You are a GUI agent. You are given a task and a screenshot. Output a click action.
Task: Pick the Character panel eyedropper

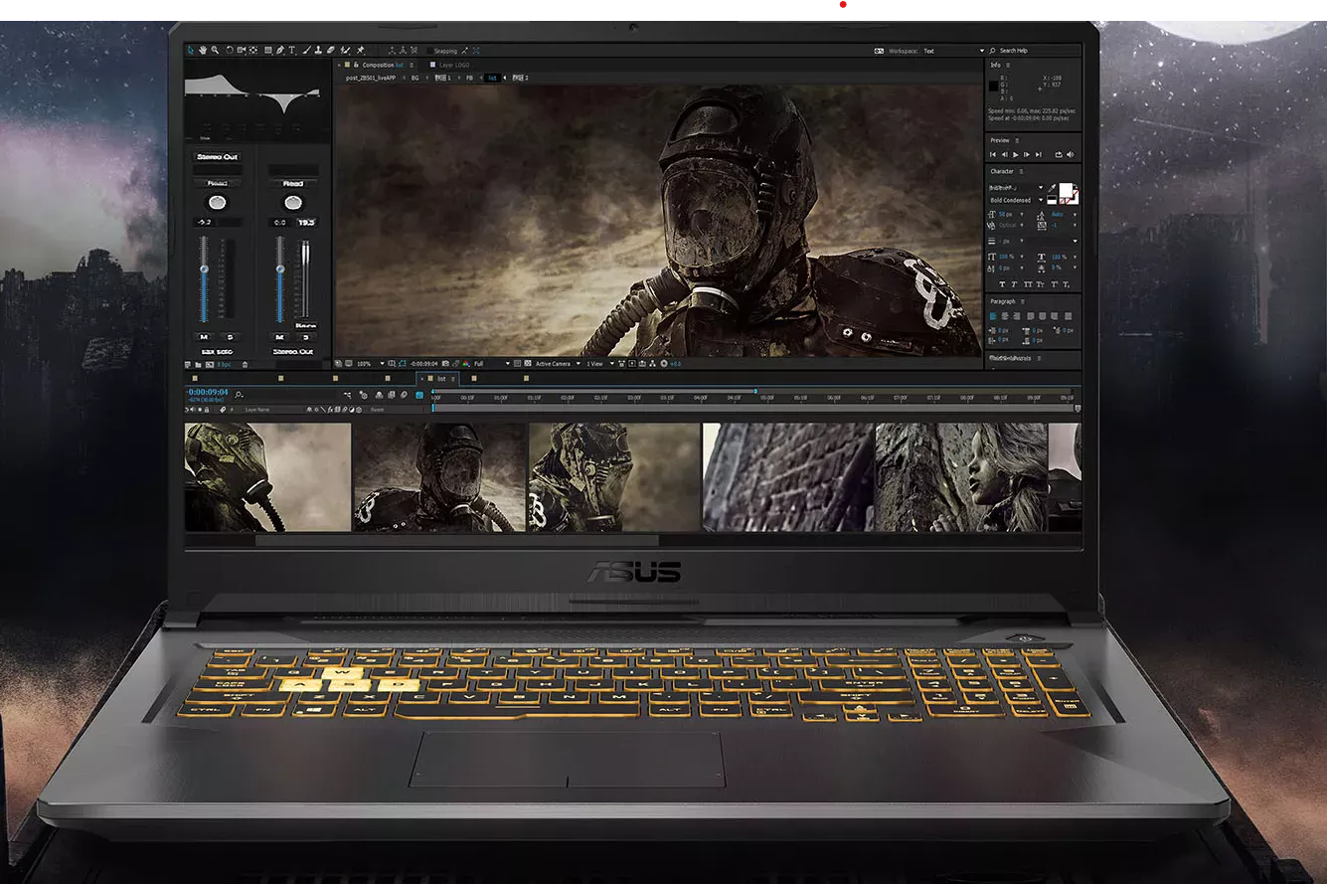coord(1052,187)
